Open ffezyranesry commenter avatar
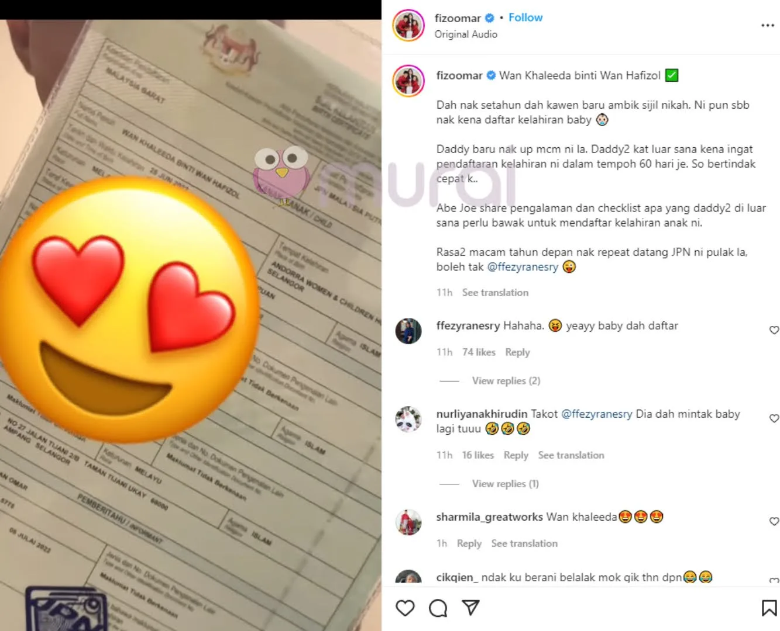This screenshot has width=780, height=631. pos(408,331)
